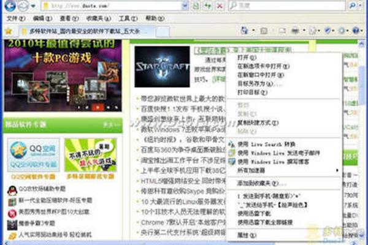The height and width of the screenshot is (245, 368).
Task: Focus the search box input
Action: tap(287, 6)
